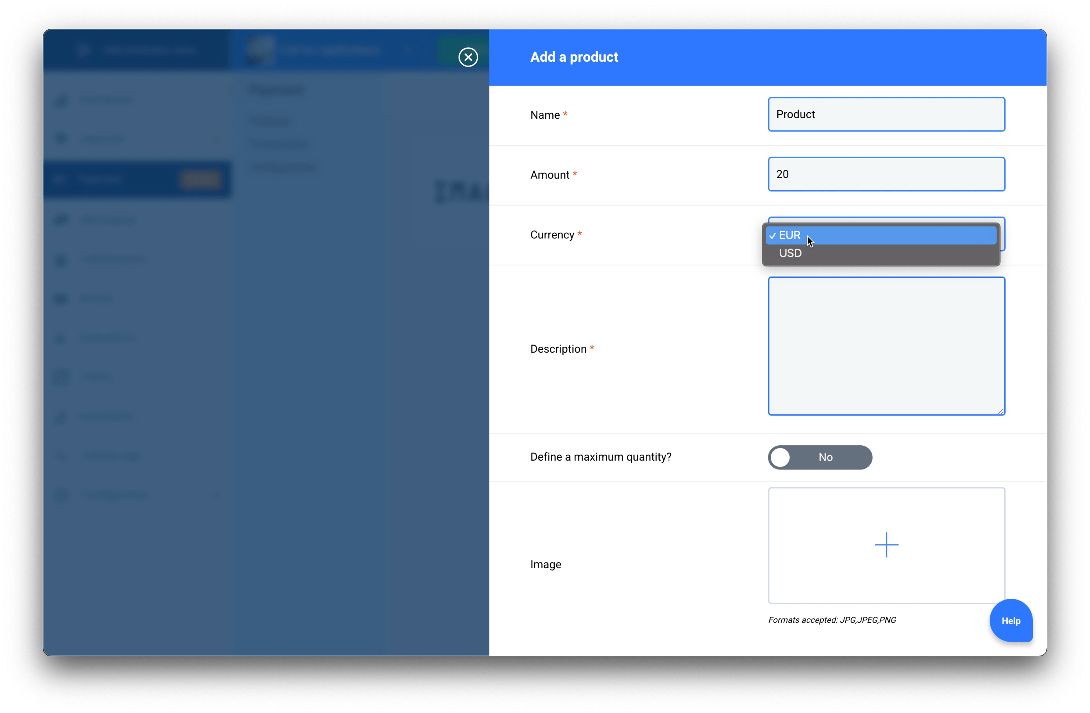Image resolution: width=1090 pixels, height=713 pixels.
Task: Click the Image field label
Action: click(x=545, y=564)
